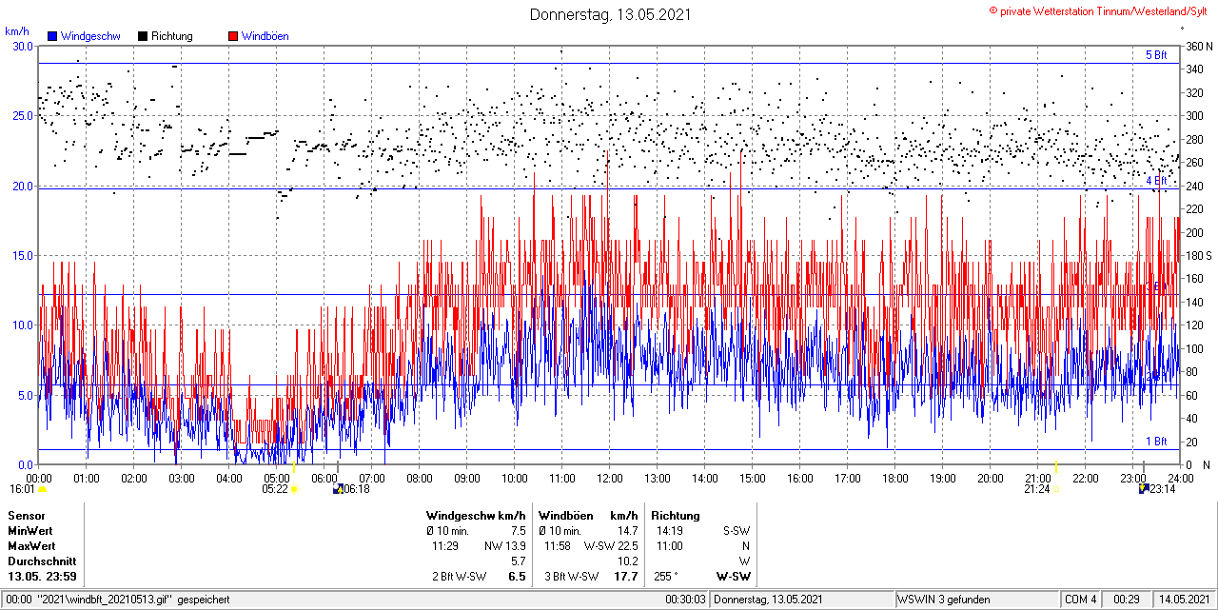Click the 13.05. 23:59 timestamp row

point(43,577)
